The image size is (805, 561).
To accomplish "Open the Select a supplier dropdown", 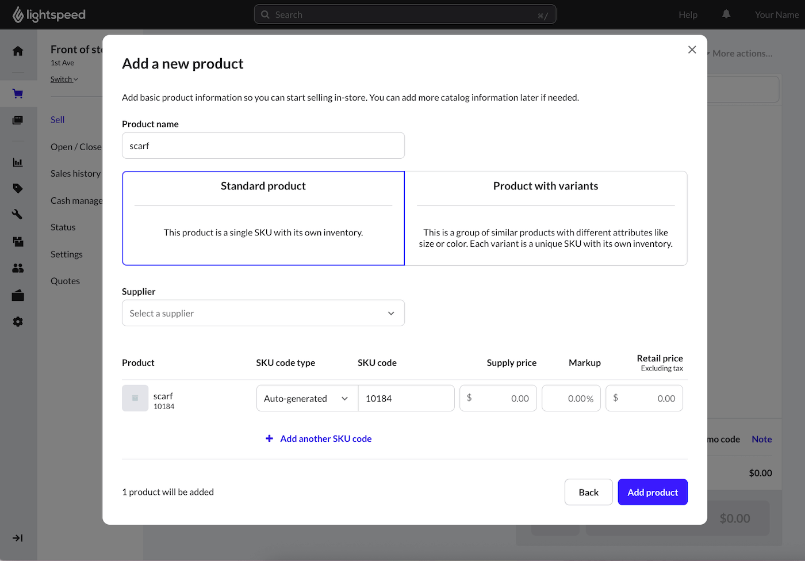I will click(x=263, y=313).
